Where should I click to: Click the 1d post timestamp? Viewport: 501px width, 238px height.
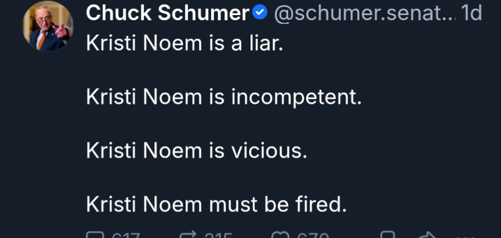pyautogui.click(x=471, y=13)
